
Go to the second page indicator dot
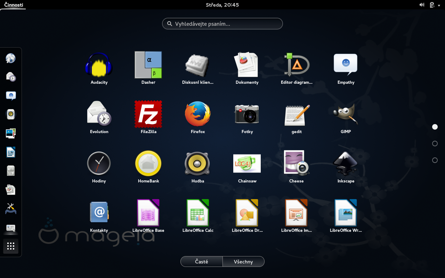click(x=435, y=144)
